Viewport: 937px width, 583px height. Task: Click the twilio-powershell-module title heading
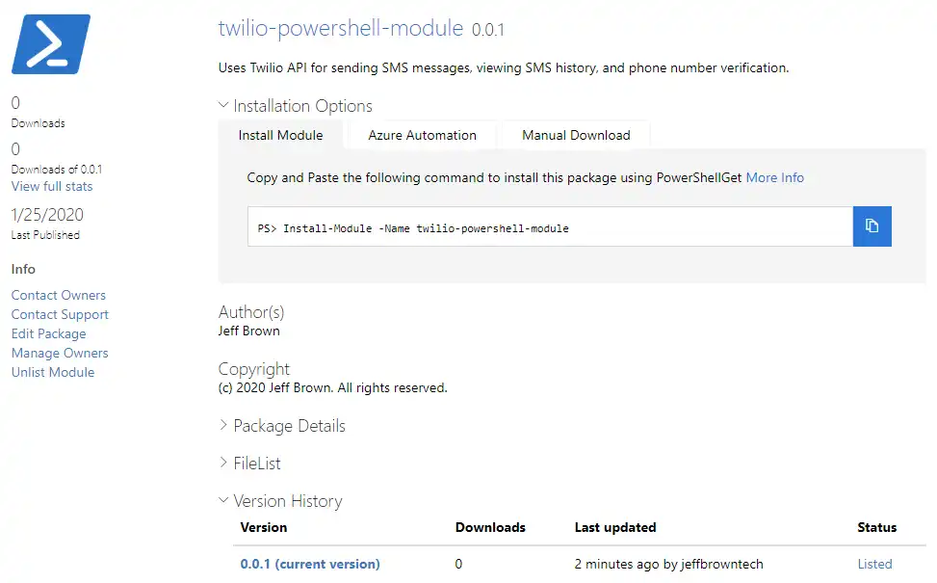(341, 28)
